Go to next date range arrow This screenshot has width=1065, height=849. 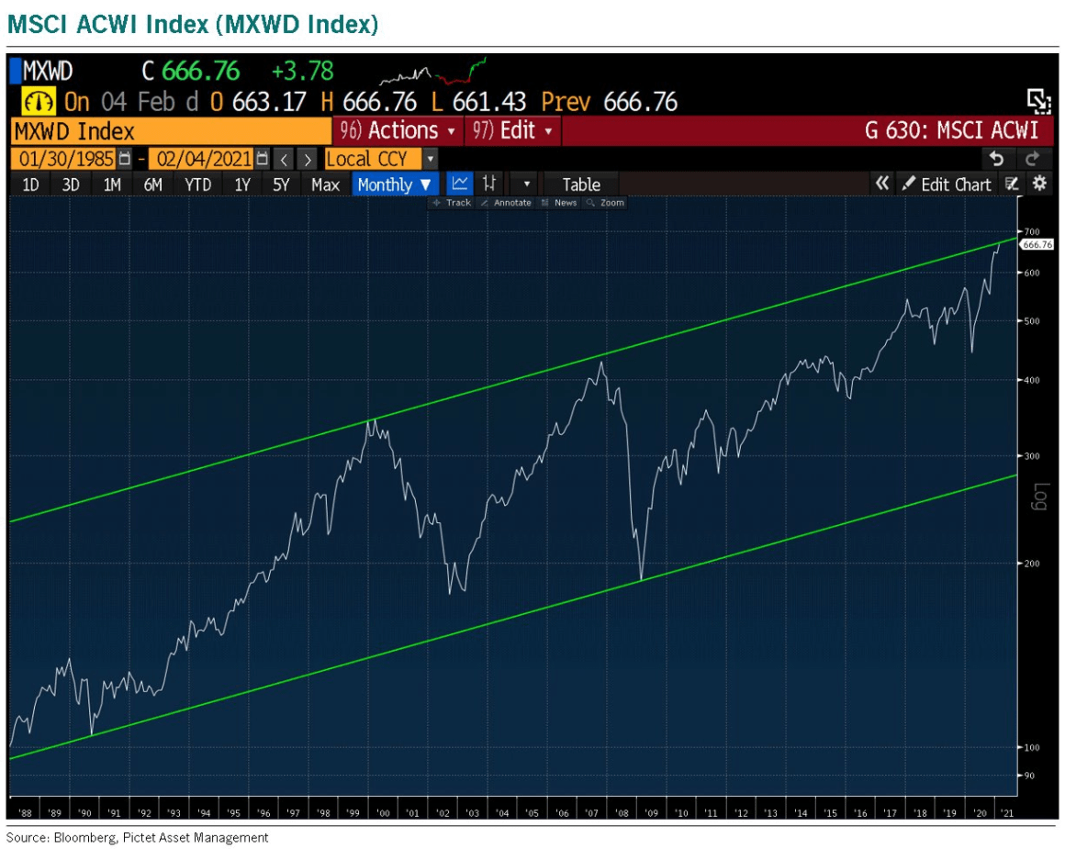(308, 160)
